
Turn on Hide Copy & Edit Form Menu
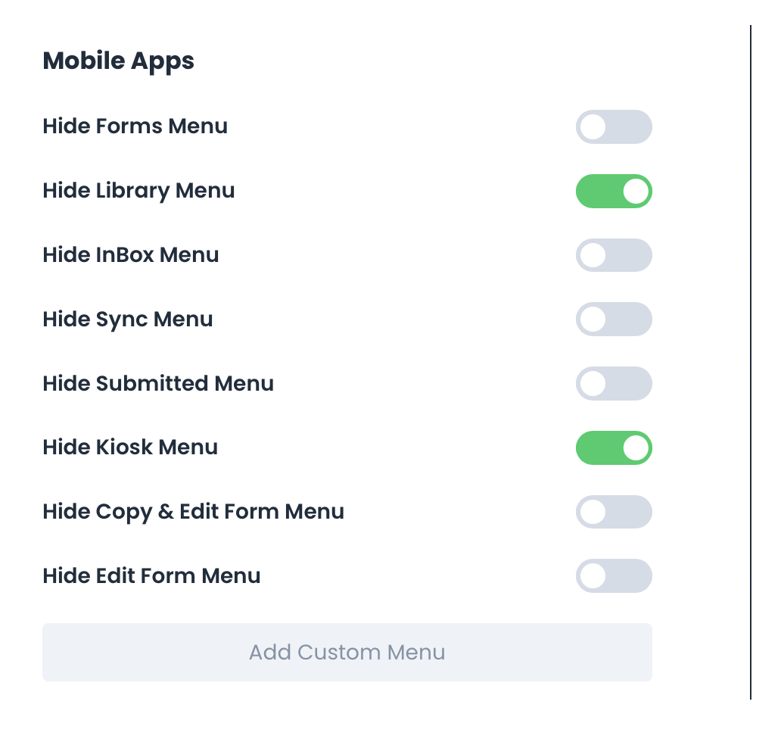(614, 512)
